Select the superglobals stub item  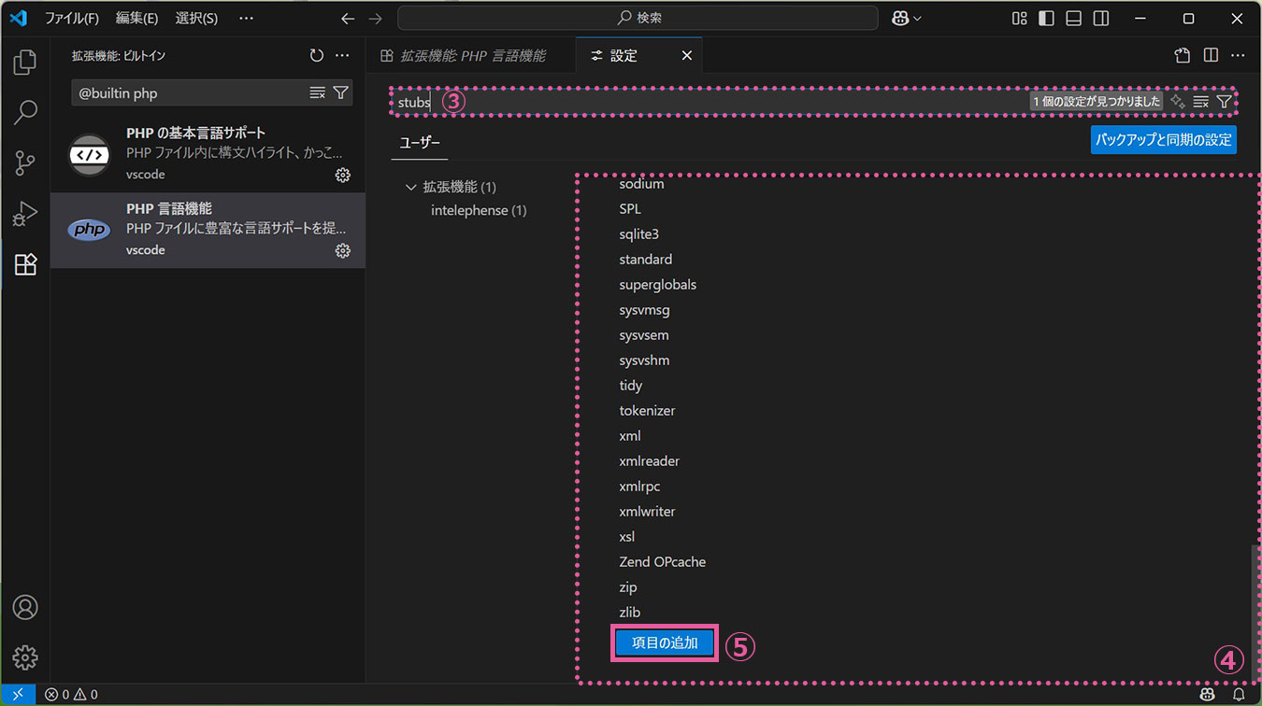657,285
